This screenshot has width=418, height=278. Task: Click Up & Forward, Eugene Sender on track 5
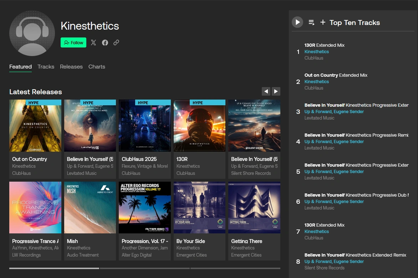tap(334, 172)
